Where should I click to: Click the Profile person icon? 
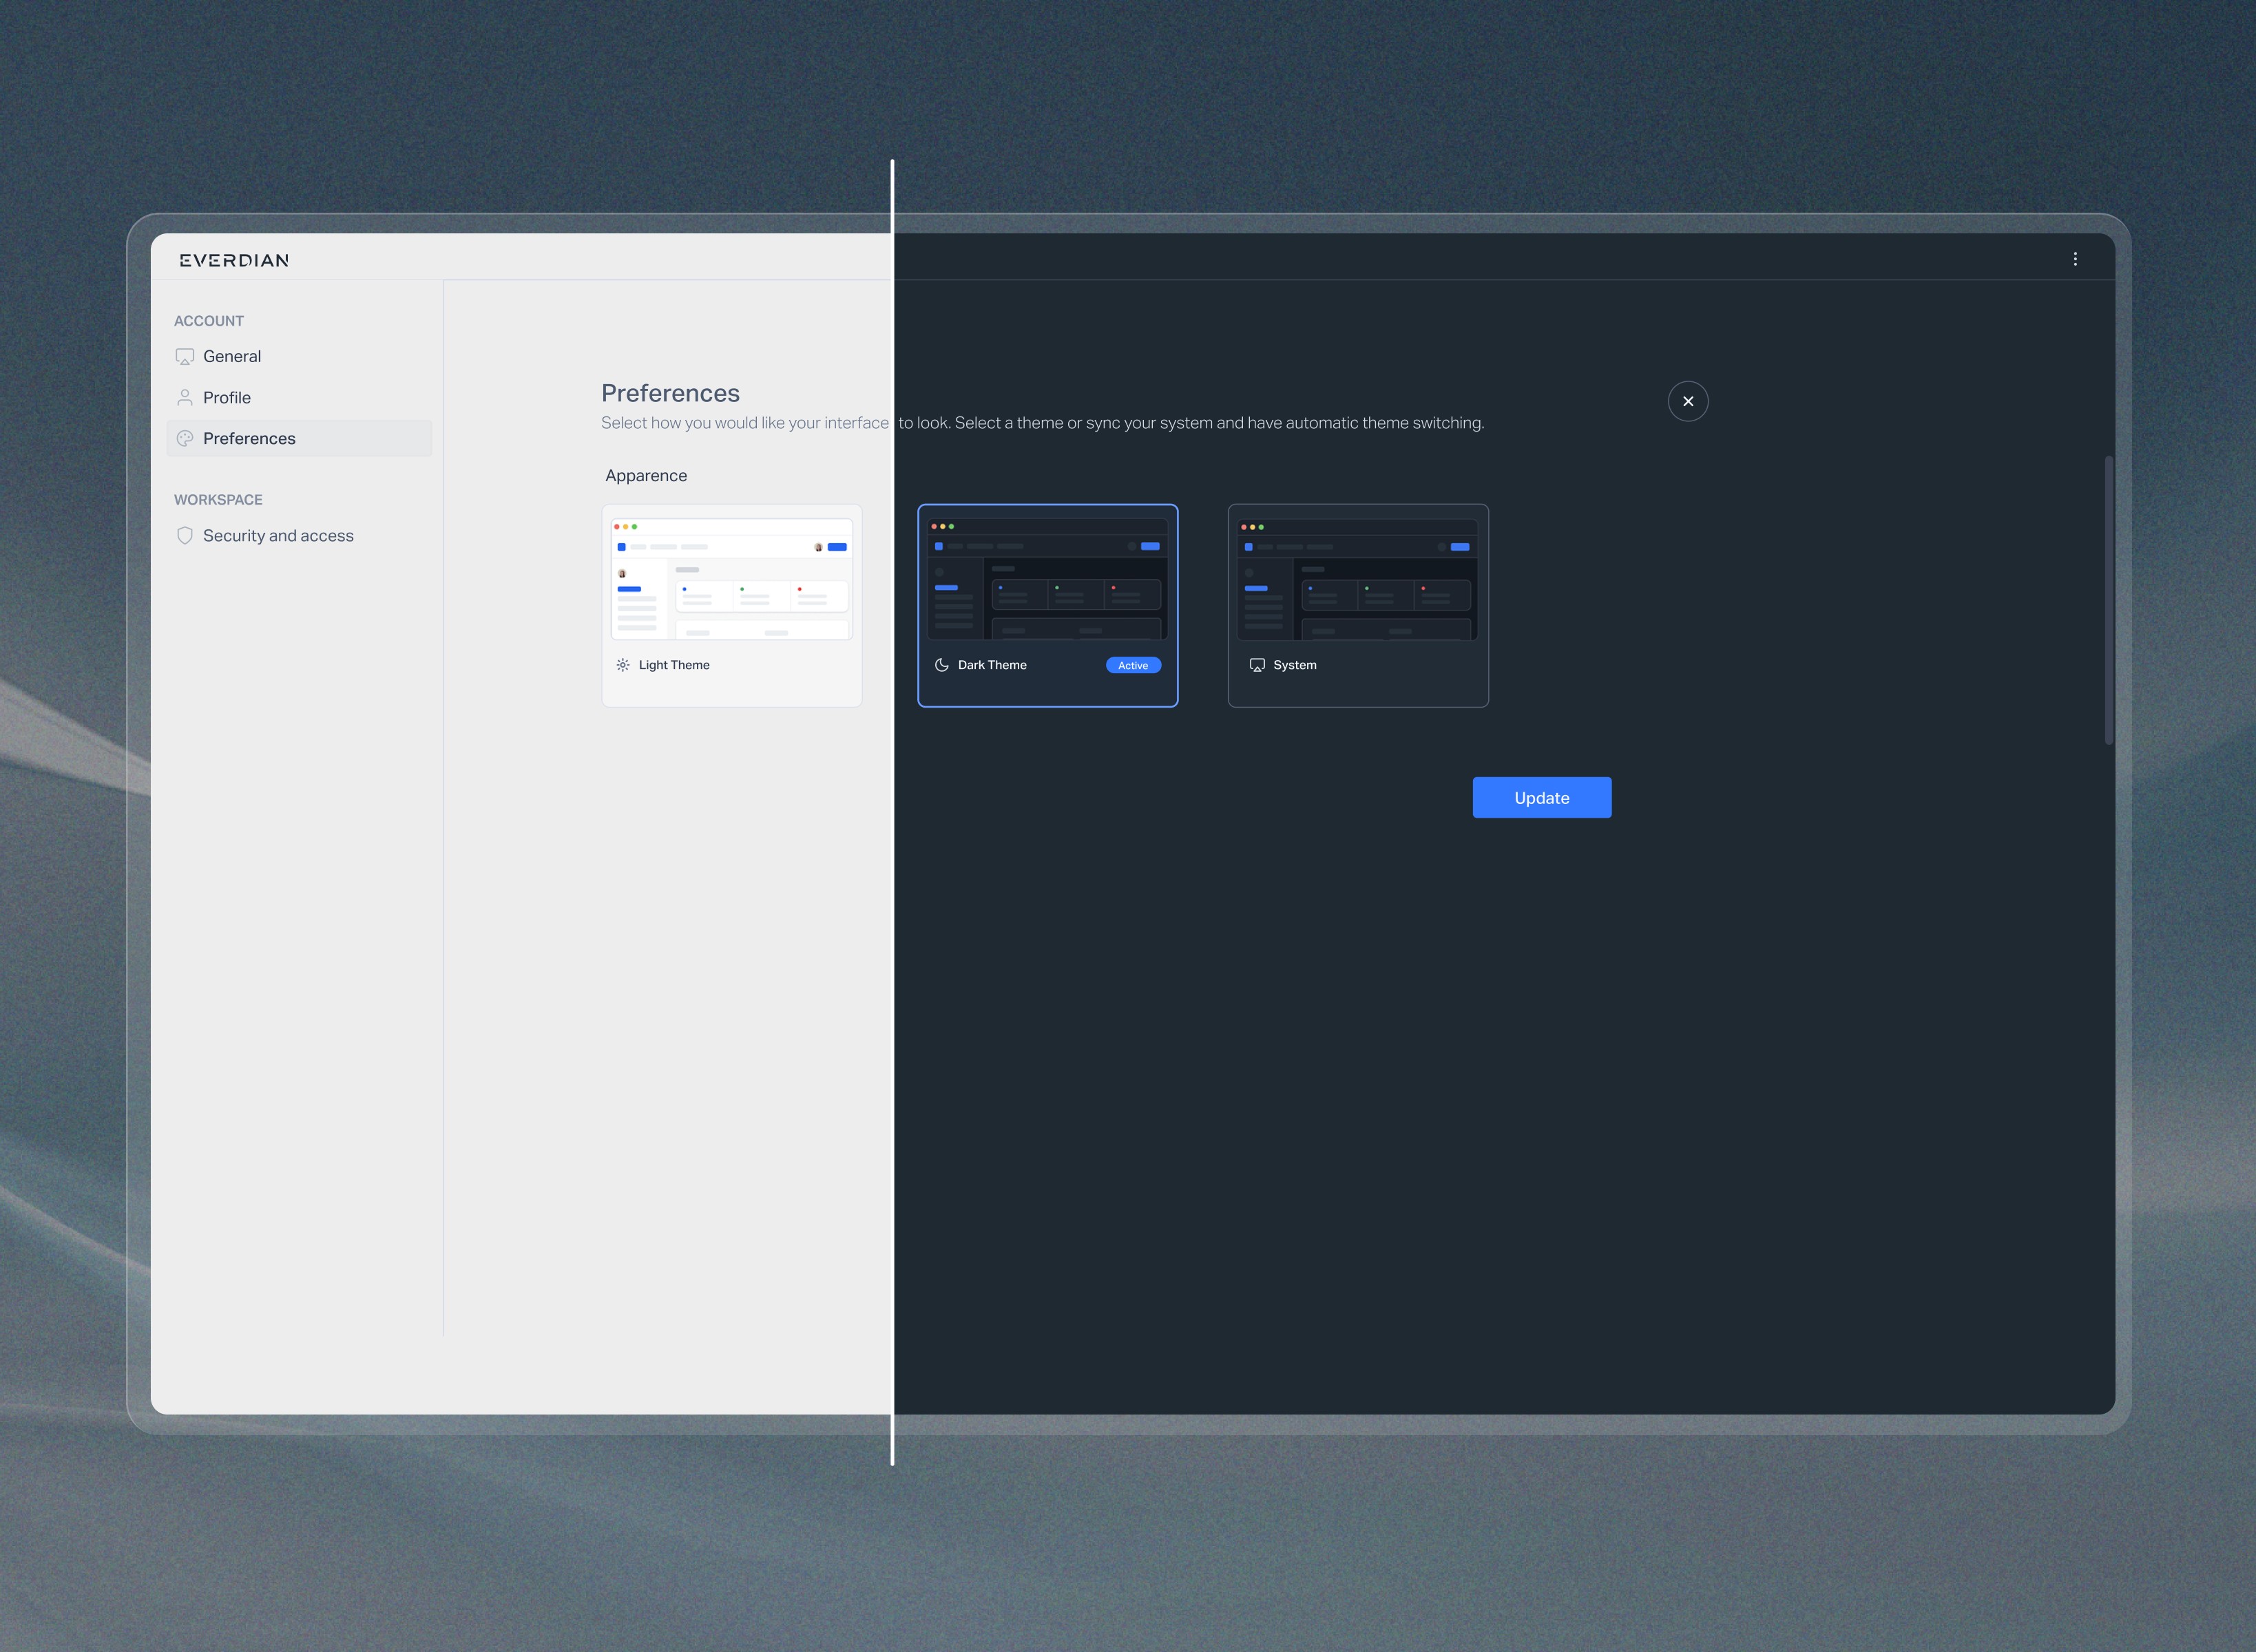coord(185,398)
